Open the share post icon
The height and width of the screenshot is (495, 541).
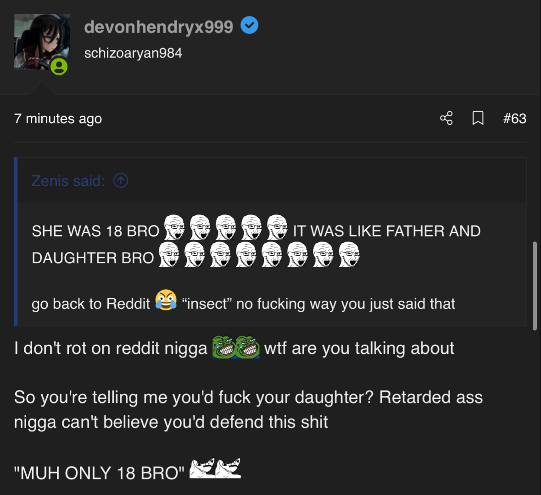pyautogui.click(x=446, y=118)
